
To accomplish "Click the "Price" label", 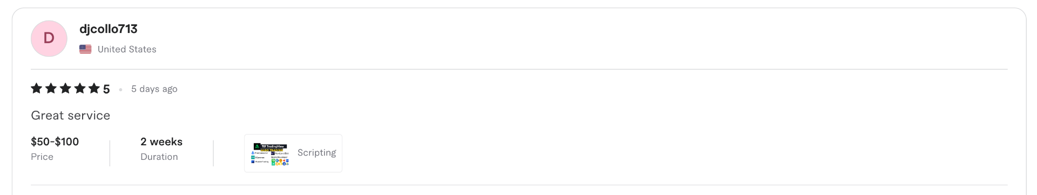I will pos(42,157).
